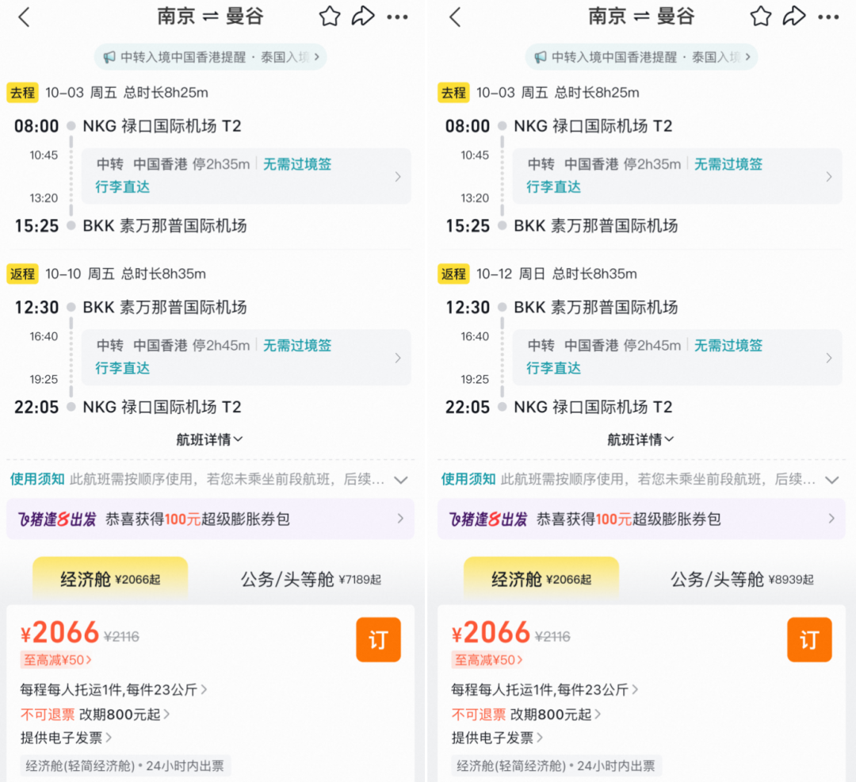Tap the back arrow to return
This screenshot has width=856, height=782.
coord(24,16)
